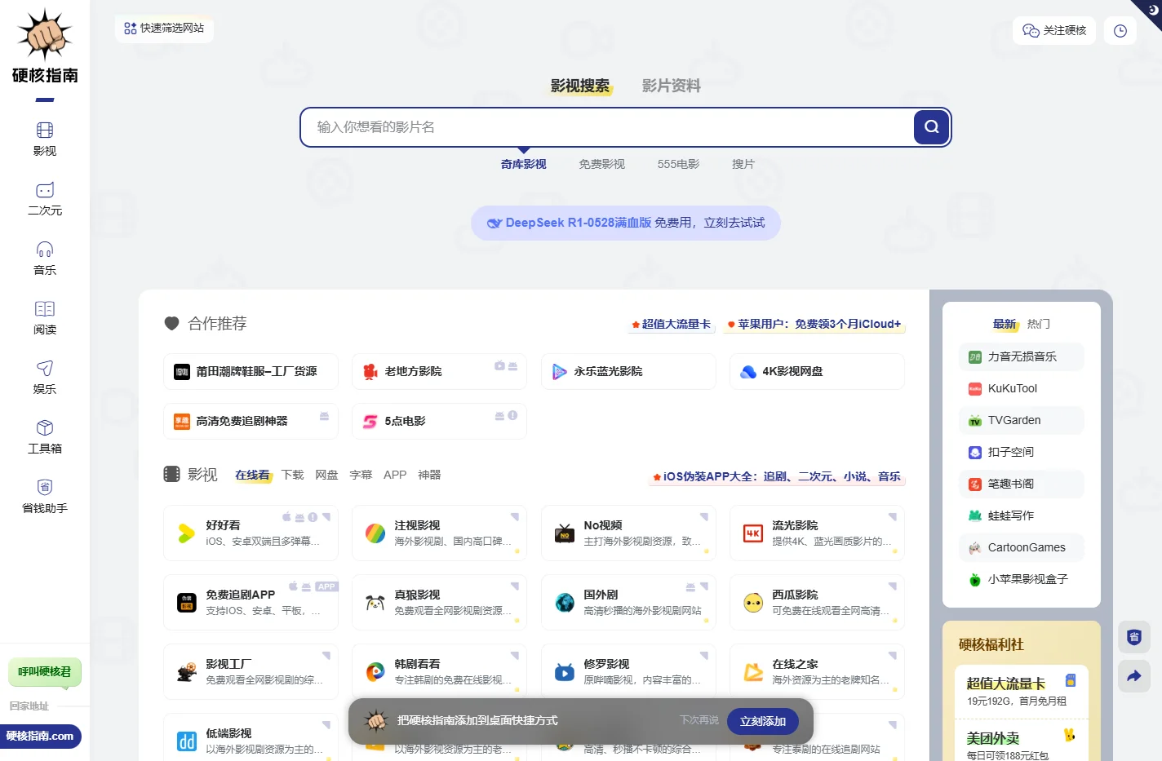
Task: Open the 二次元 sidebar category
Action: (45, 199)
